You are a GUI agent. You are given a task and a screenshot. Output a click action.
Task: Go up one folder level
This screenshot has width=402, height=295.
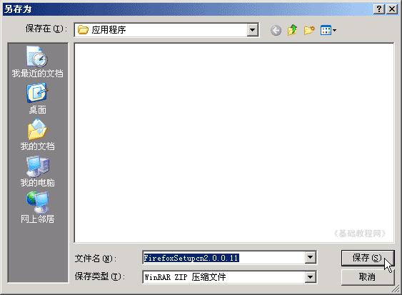pyautogui.click(x=292, y=30)
